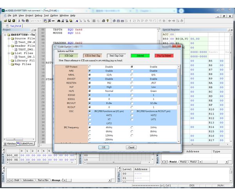Open the Debug menu
The image size is (235, 196).
coord(38,15)
